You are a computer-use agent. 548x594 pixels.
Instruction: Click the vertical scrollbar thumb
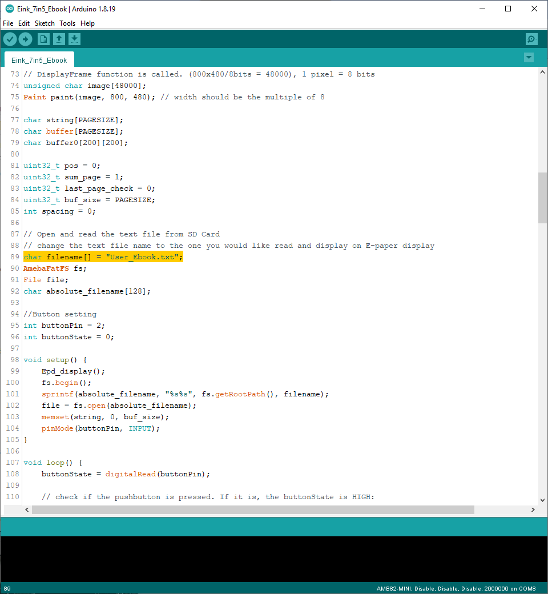[x=542, y=197]
